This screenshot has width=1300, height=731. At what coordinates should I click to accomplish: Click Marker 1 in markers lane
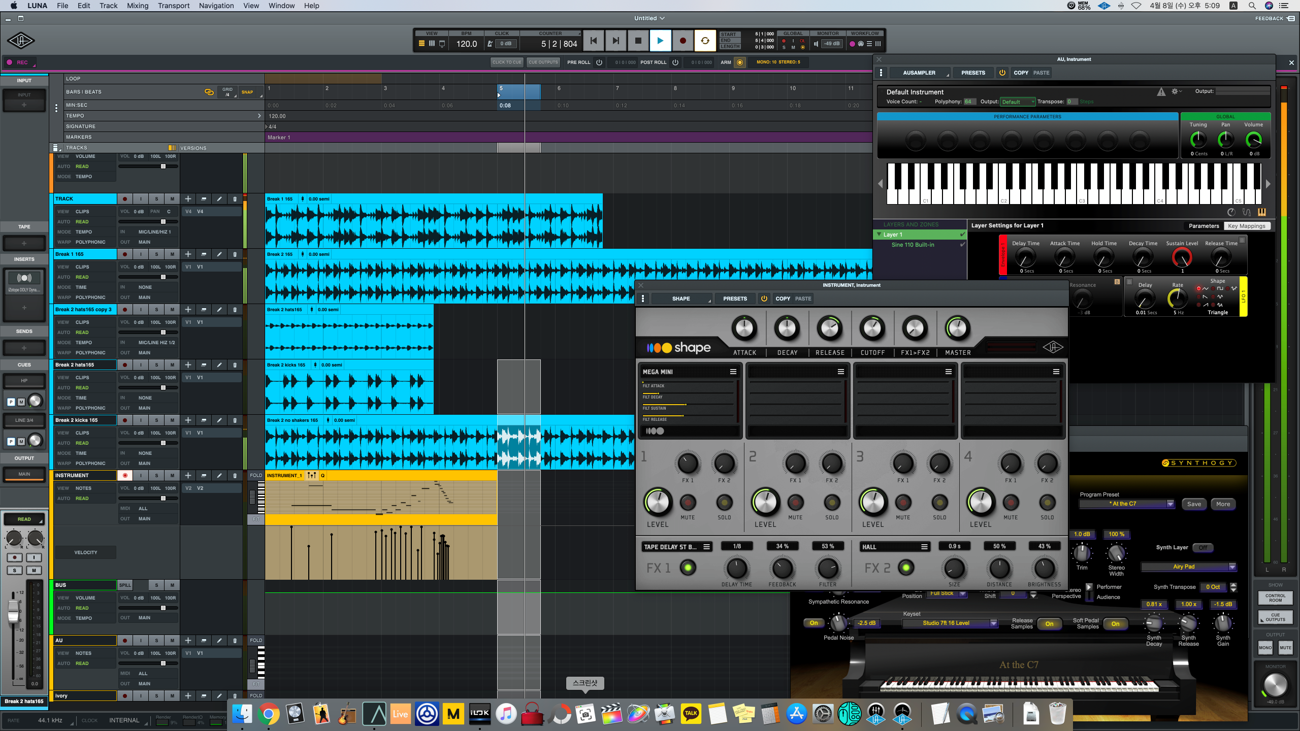click(x=279, y=137)
